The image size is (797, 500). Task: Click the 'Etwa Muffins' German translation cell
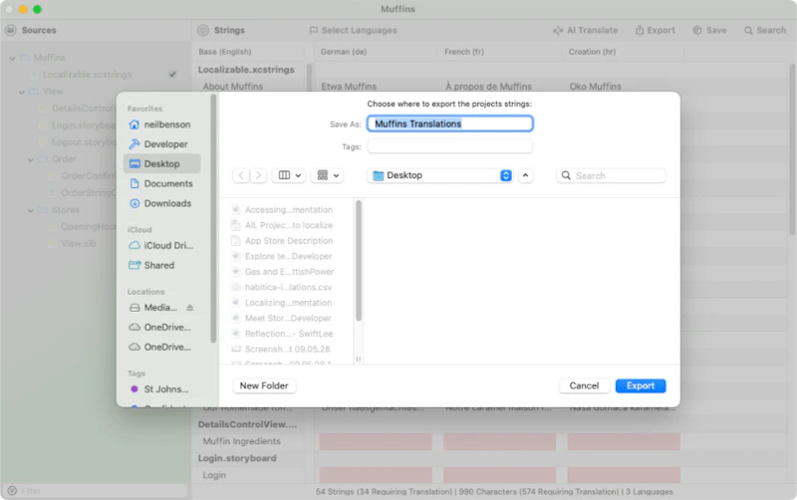pyautogui.click(x=349, y=87)
